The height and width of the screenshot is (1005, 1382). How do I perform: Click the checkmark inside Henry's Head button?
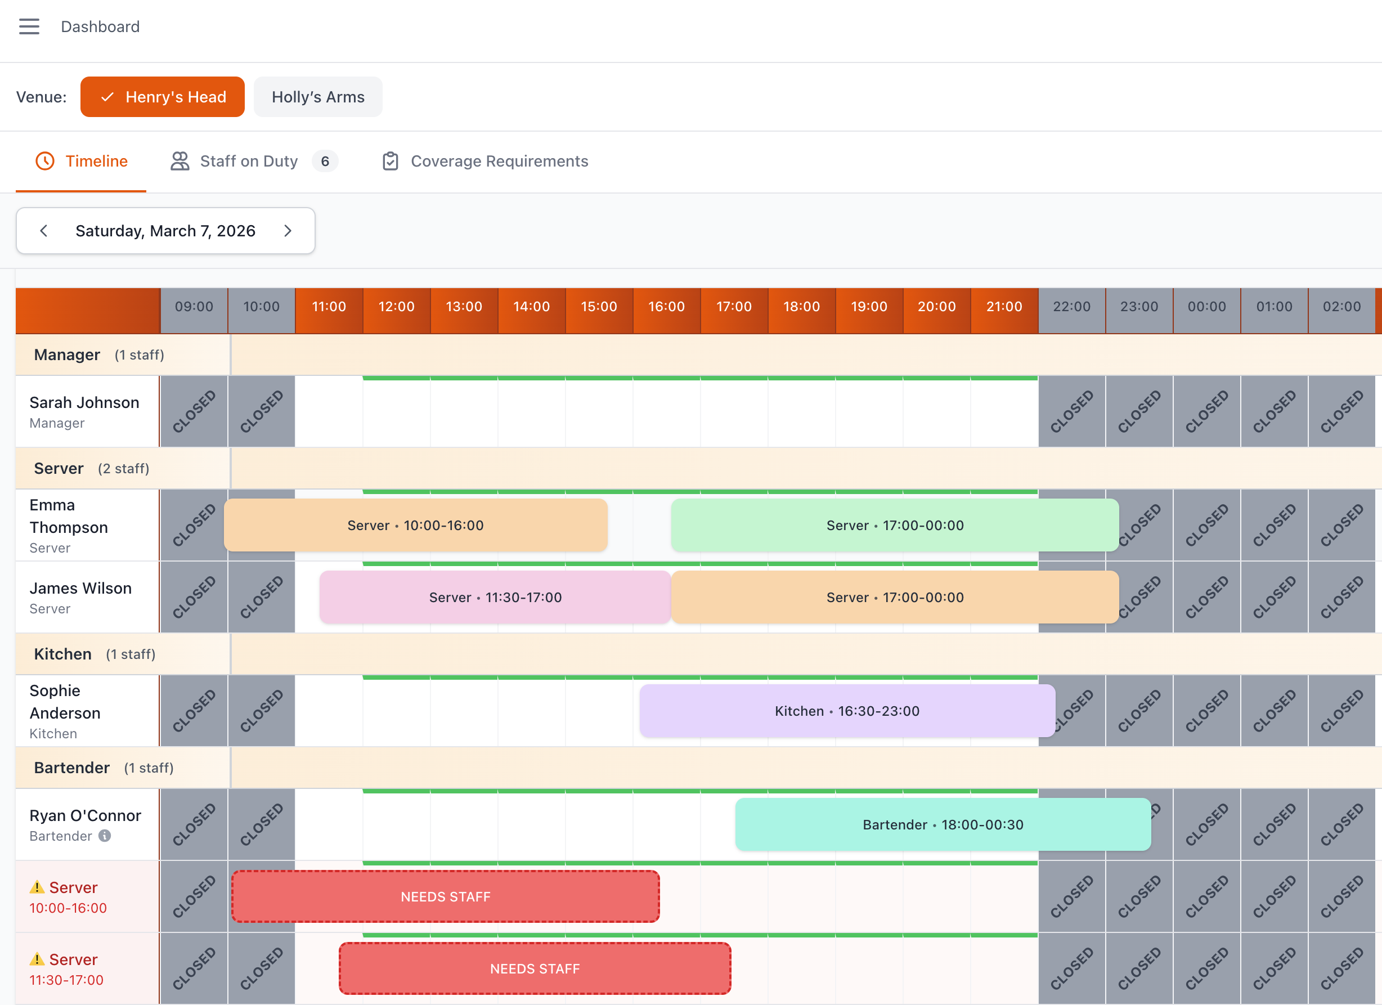pyautogui.click(x=108, y=96)
